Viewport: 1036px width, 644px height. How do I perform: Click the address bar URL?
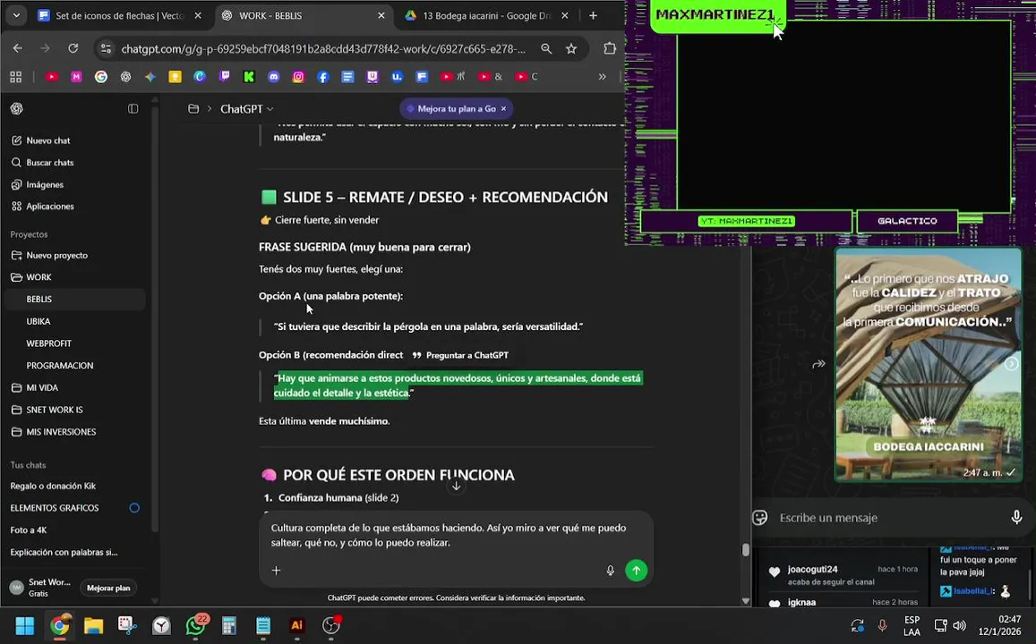tap(323, 49)
